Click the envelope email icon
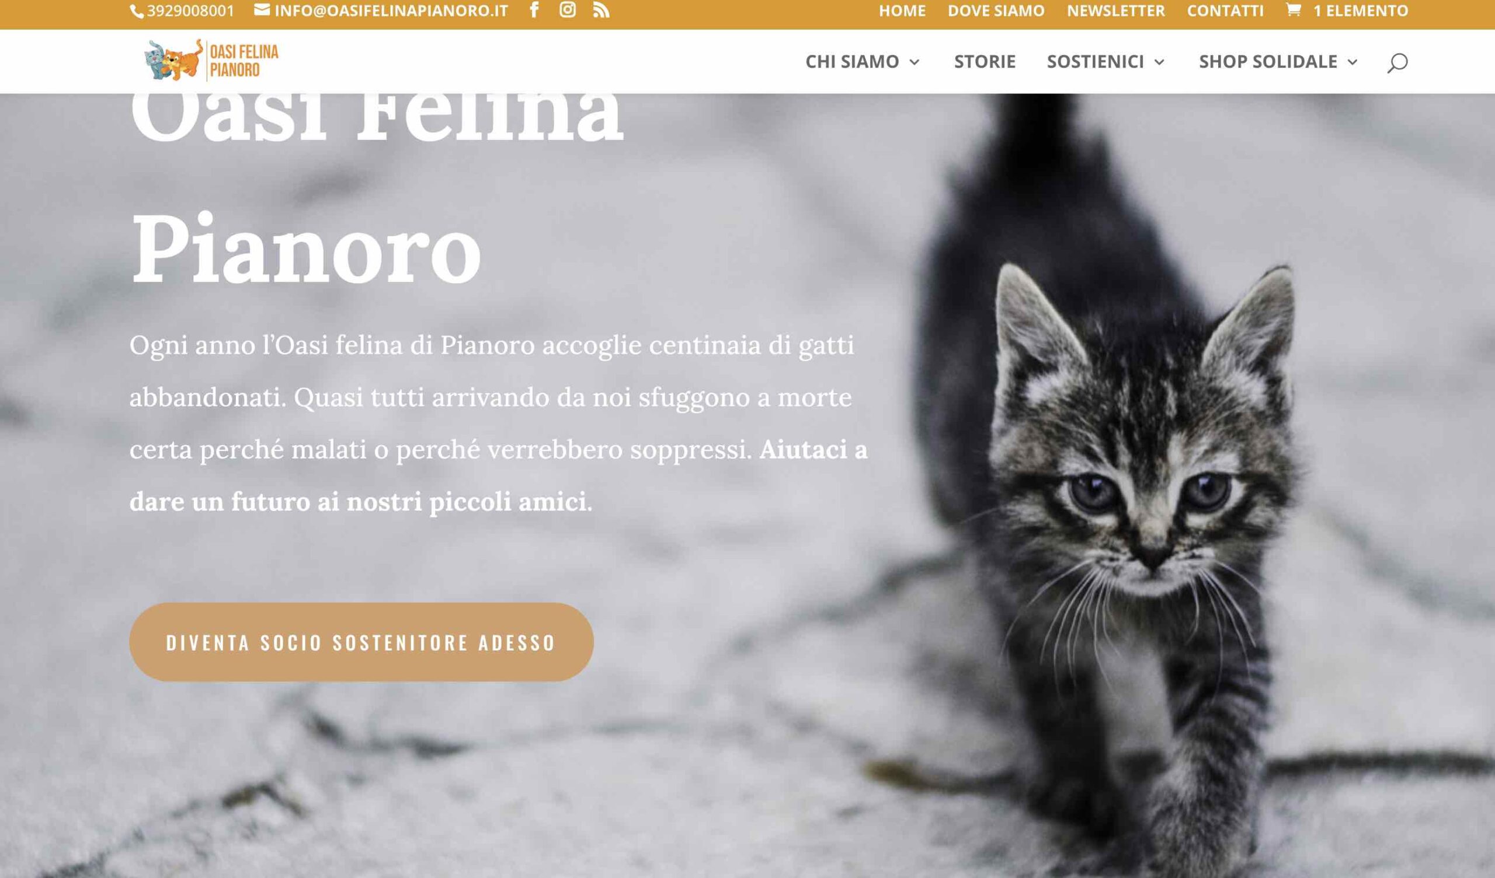Viewport: 1495px width, 878px height. click(x=262, y=10)
